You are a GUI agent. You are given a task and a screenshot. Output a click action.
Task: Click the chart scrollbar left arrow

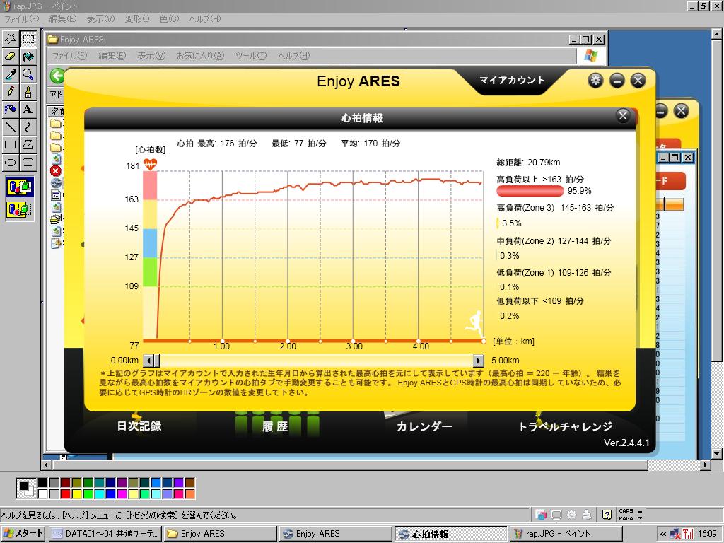pyautogui.click(x=148, y=361)
